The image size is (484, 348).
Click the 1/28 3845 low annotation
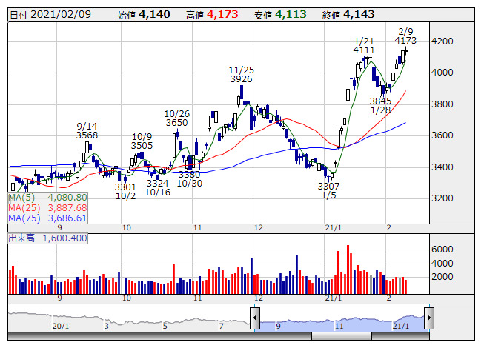click(381, 106)
